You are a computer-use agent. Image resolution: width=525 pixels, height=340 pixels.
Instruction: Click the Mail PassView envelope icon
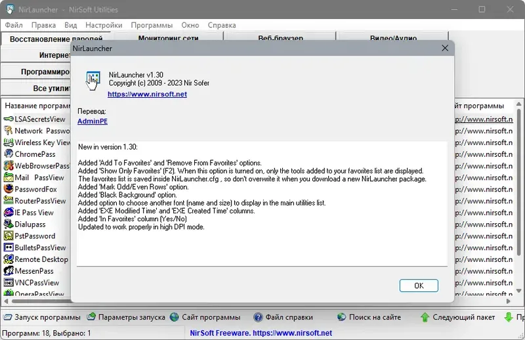pos(9,177)
